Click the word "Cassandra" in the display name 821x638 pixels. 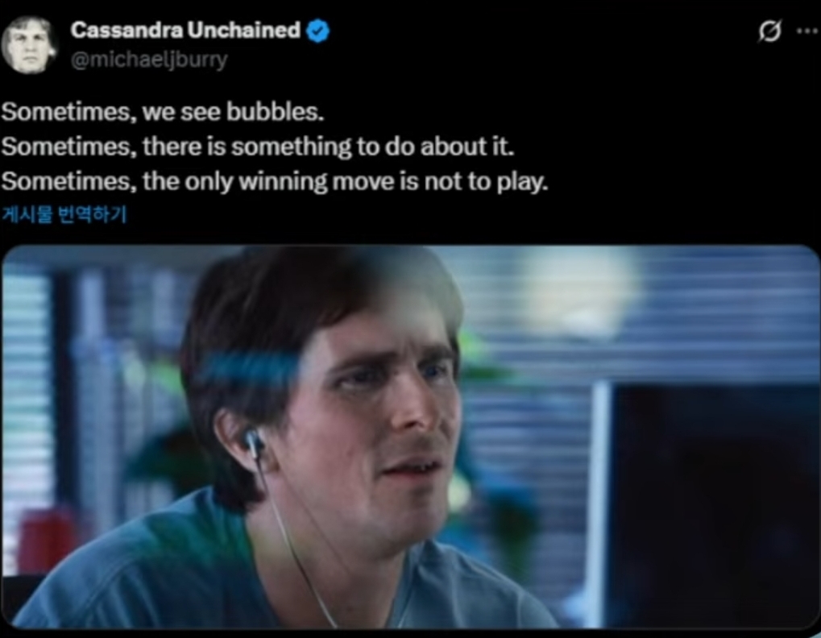[127, 31]
